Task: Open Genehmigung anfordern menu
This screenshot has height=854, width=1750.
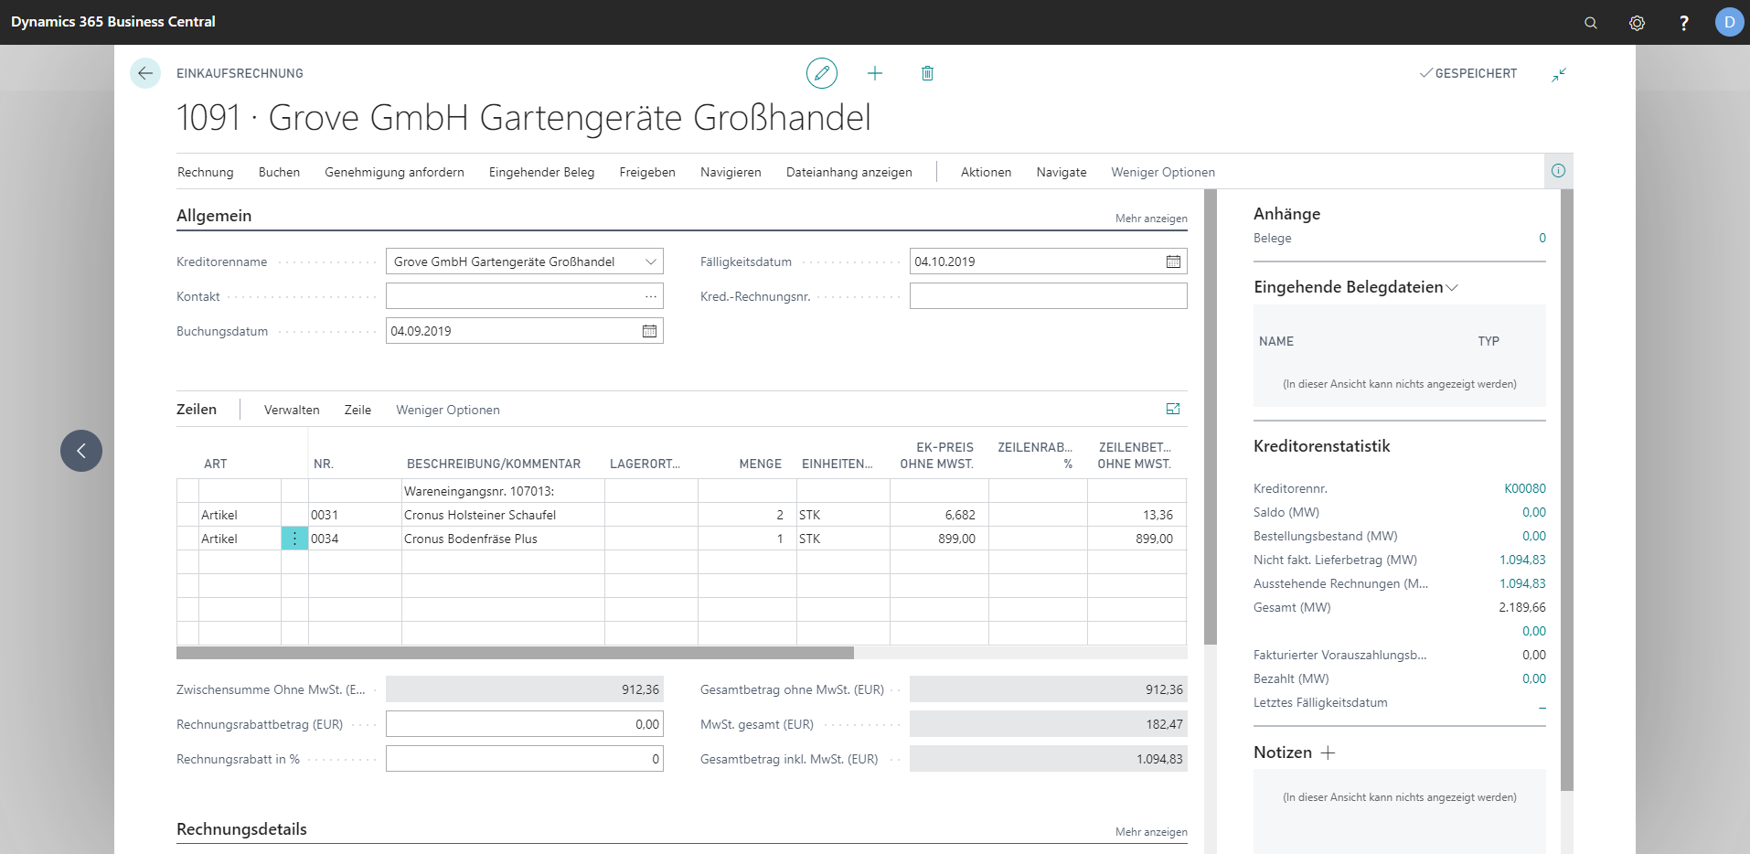Action: pos(394,172)
